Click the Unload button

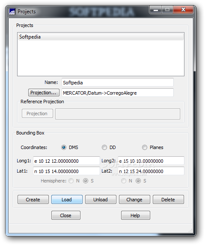pyautogui.click(x=101, y=199)
